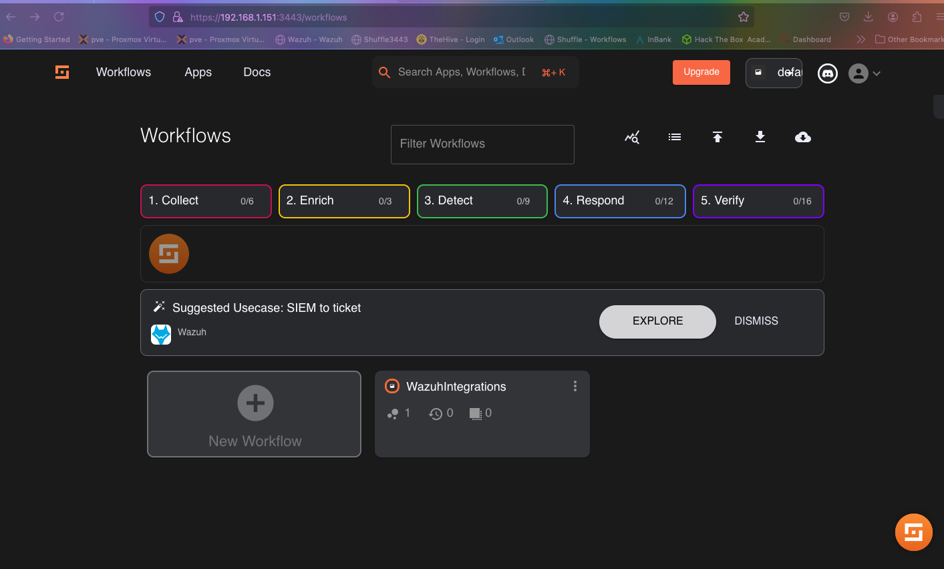Open the workflow statistics chart icon

coord(632,138)
